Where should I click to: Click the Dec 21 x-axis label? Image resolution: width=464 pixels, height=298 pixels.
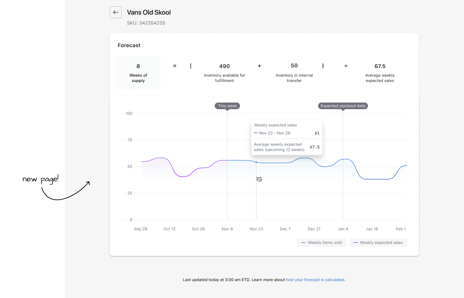click(314, 229)
